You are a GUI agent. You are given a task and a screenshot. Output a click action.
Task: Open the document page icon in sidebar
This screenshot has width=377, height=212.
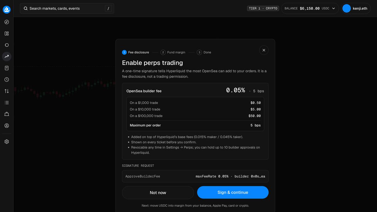pyautogui.click(x=7, y=68)
